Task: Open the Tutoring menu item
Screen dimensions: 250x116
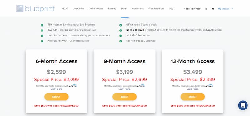Action: click(112, 9)
